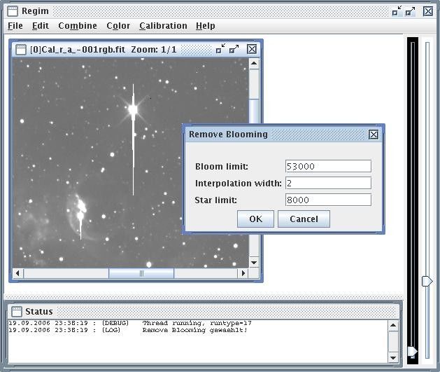Close the main Regim window
The image size is (440, 372).
click(x=428, y=11)
